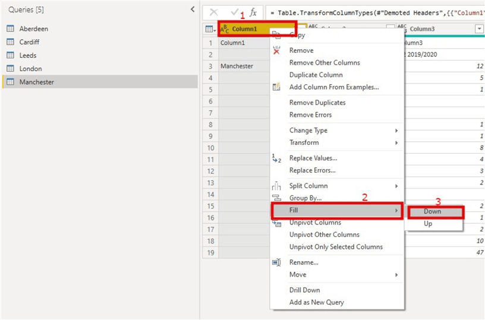Expand the Change Type submenu
The image size is (485, 320).
coord(342,131)
